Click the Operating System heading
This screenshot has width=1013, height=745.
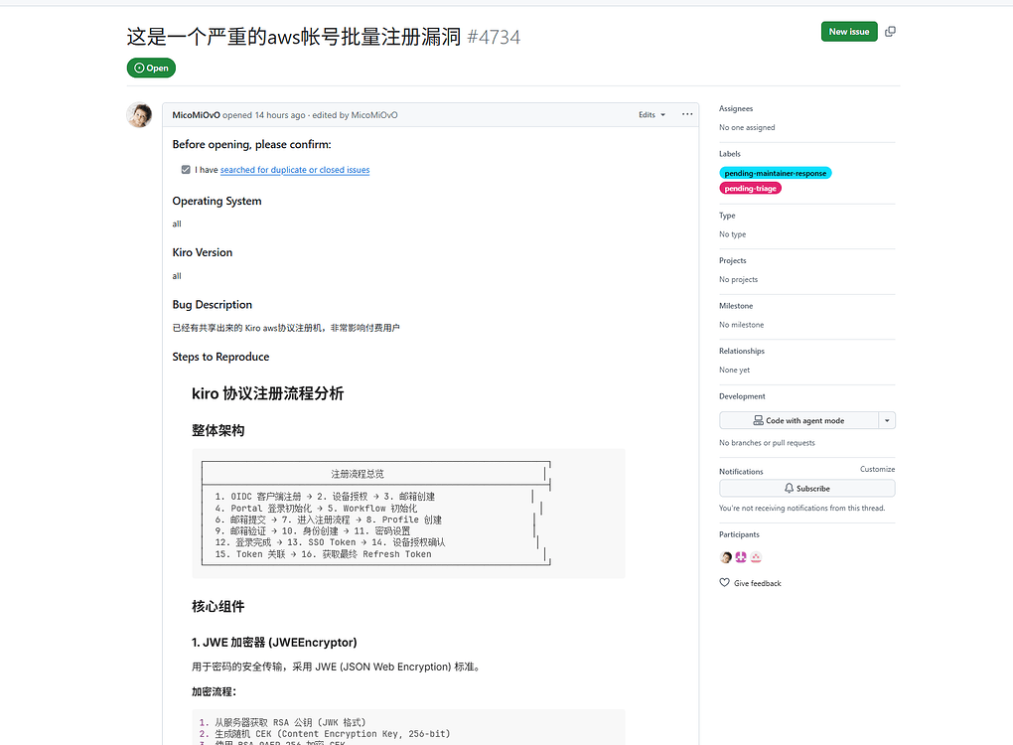tap(217, 201)
